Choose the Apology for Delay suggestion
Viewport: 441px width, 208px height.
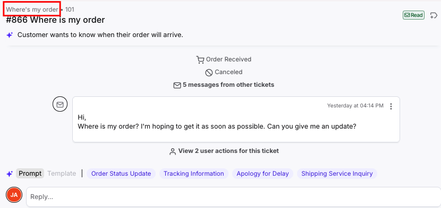click(262, 174)
